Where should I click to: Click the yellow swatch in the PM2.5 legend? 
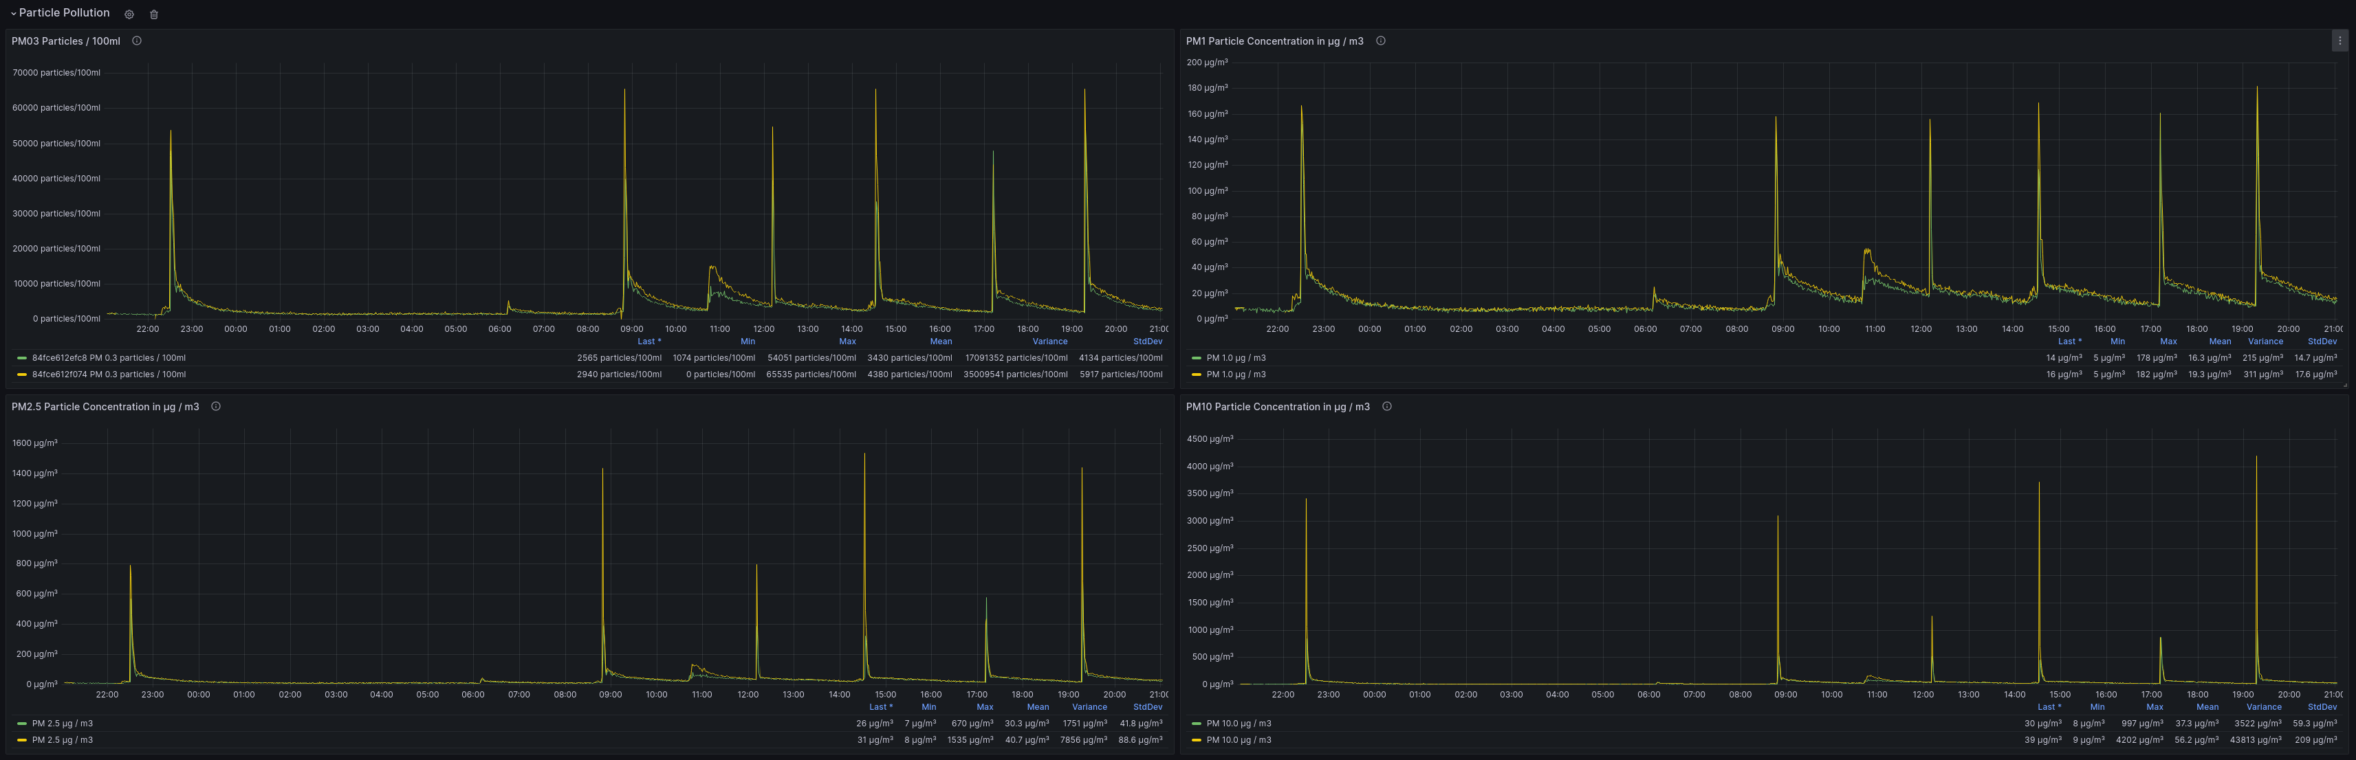(x=22, y=740)
